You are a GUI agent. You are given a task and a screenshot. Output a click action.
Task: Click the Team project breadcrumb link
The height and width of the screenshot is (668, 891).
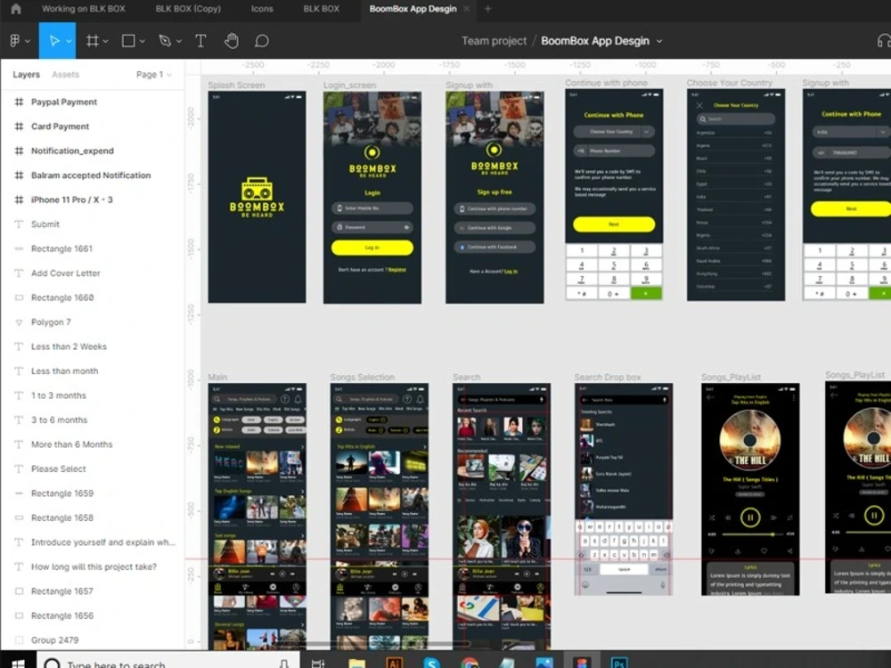495,40
